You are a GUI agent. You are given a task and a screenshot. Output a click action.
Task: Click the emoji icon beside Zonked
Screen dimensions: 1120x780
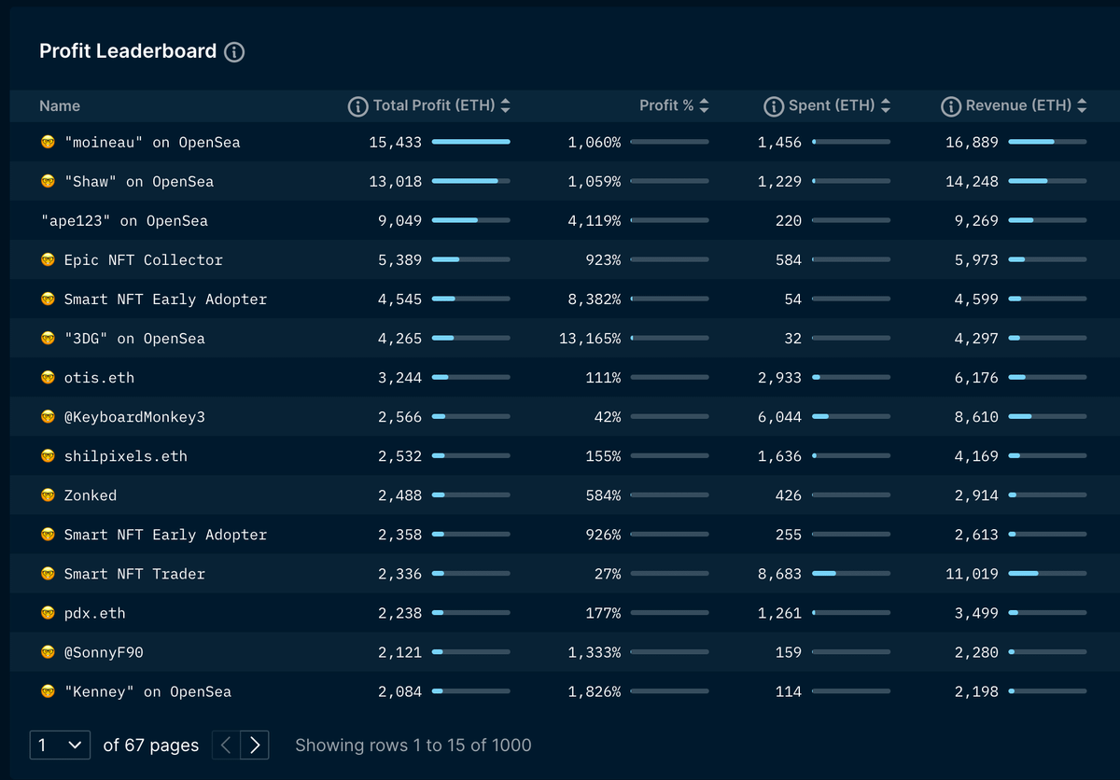click(49, 495)
